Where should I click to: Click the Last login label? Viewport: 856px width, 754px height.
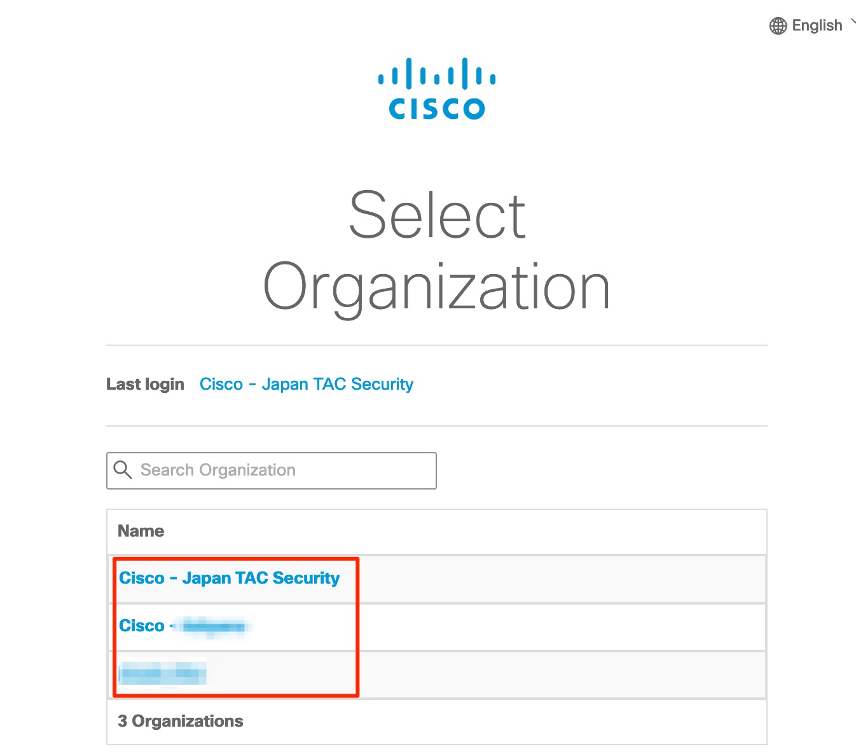click(145, 384)
